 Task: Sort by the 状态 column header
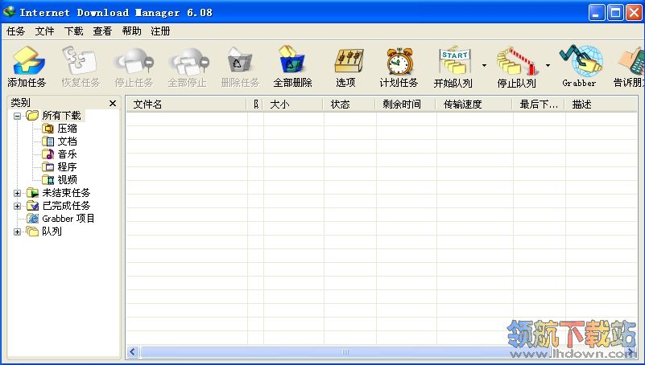coord(349,105)
